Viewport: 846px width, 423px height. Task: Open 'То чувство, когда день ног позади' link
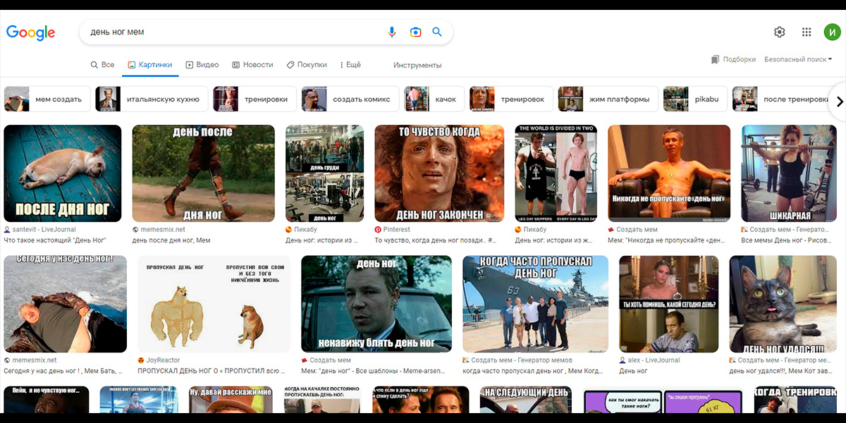436,240
